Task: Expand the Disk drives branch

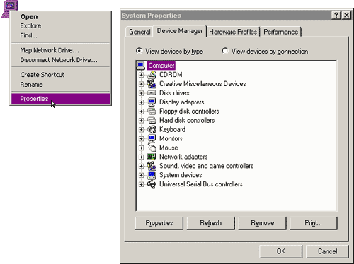Action: click(x=141, y=93)
